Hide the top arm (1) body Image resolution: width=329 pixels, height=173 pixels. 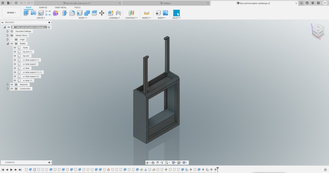tap(15, 52)
